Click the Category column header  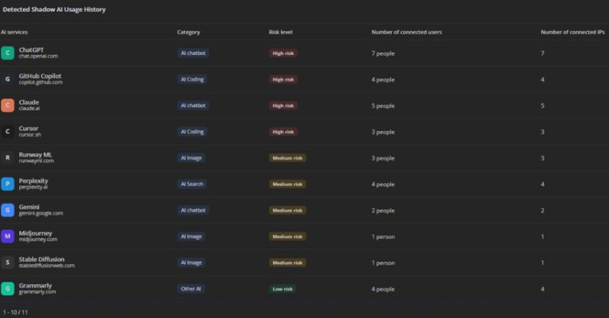(188, 32)
